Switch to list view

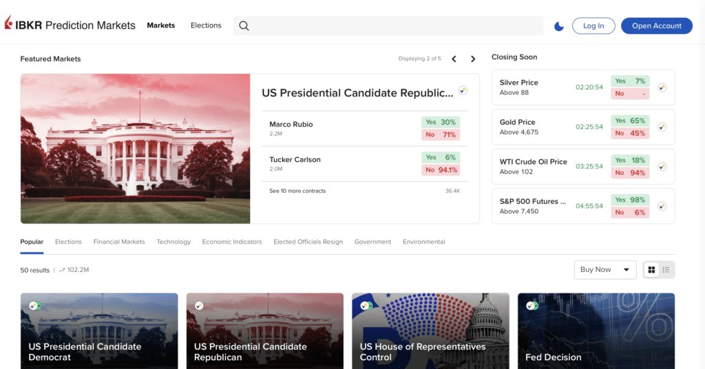click(x=666, y=270)
